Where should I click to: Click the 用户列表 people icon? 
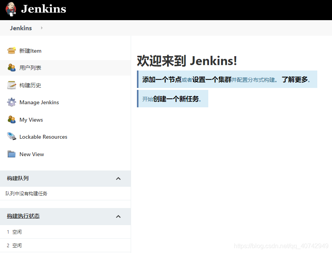coord(11,68)
